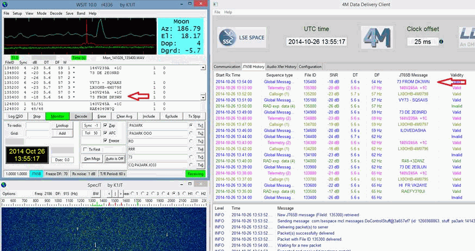Switch to the Configuration tab
475x251 pixels.
310,66
